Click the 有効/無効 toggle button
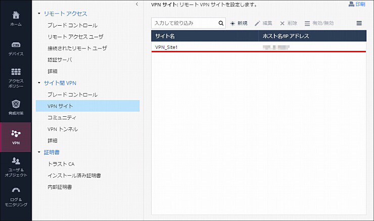The width and height of the screenshot is (374, 221). click(x=319, y=23)
